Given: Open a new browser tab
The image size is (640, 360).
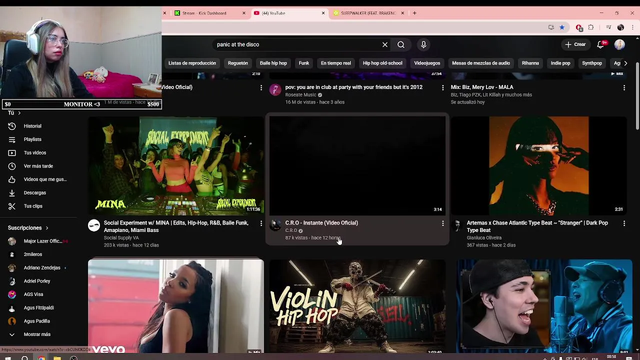Looking at the screenshot, I should click(x=414, y=13).
